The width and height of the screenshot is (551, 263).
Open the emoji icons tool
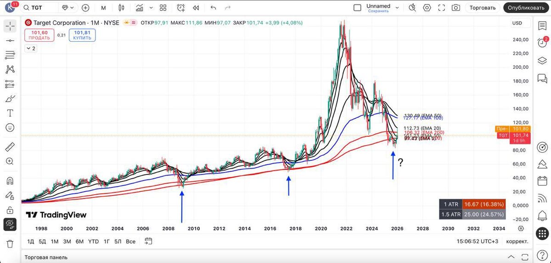coord(10,127)
